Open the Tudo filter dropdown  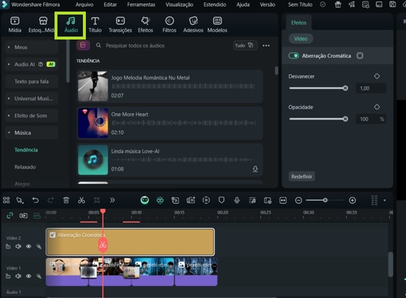tap(245, 45)
